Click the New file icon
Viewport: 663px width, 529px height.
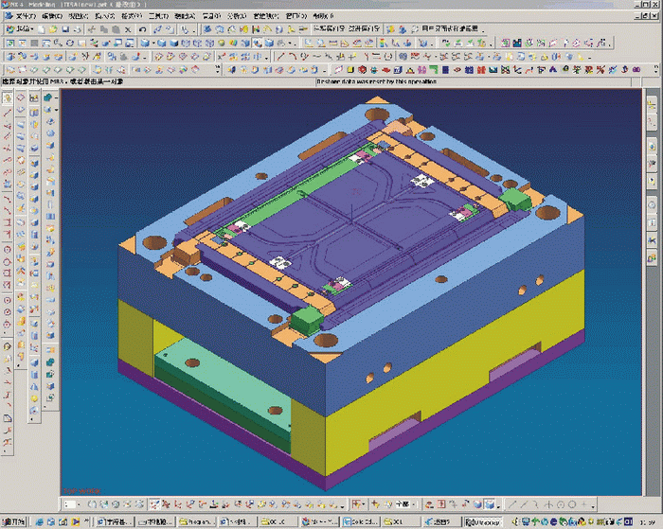point(43,29)
